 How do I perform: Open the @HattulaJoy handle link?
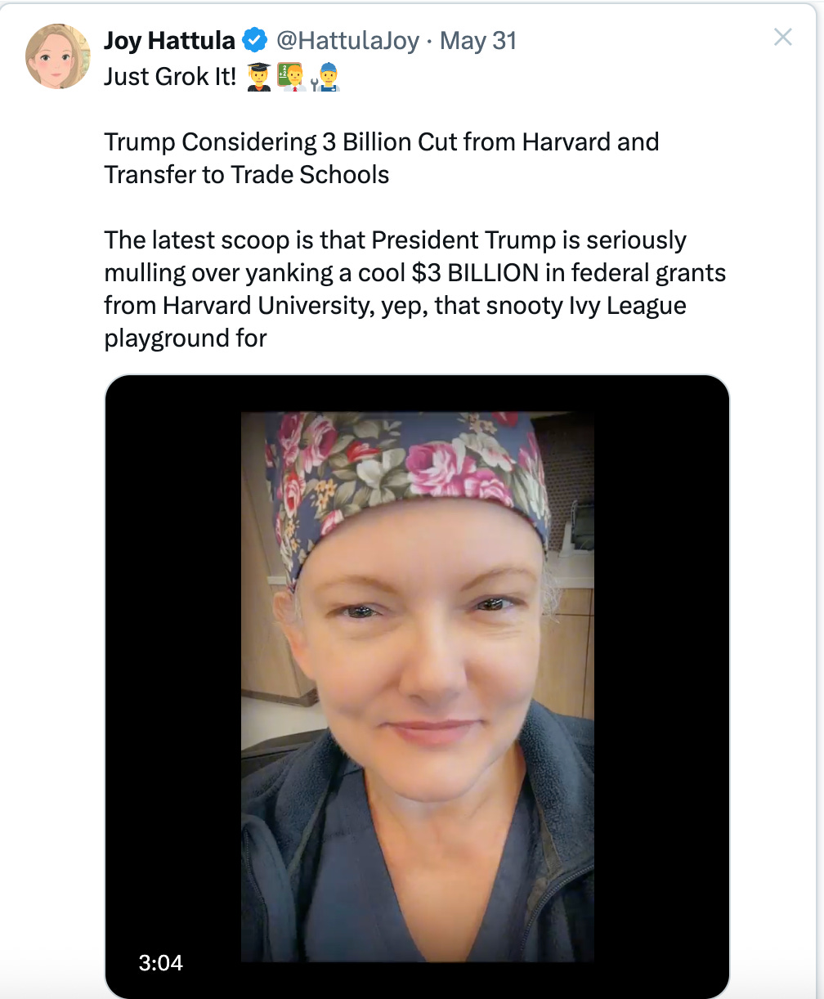(x=347, y=40)
